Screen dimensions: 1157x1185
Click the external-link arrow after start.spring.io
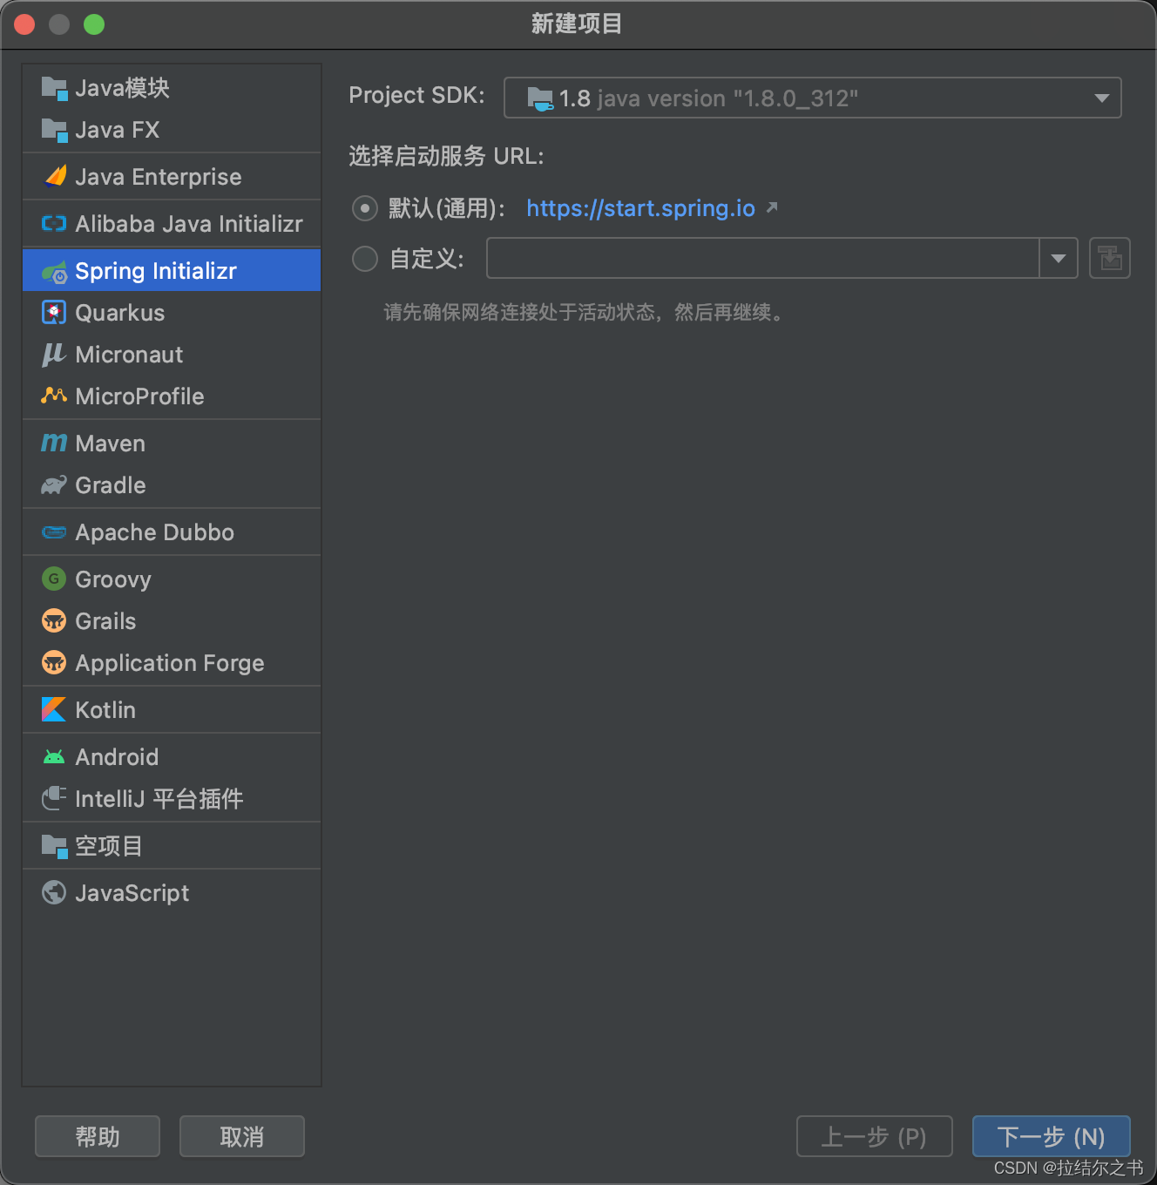point(772,207)
